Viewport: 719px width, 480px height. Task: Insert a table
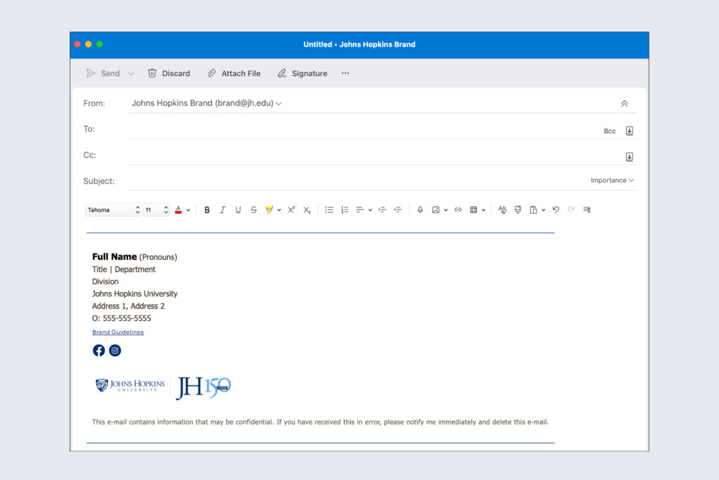(x=474, y=210)
